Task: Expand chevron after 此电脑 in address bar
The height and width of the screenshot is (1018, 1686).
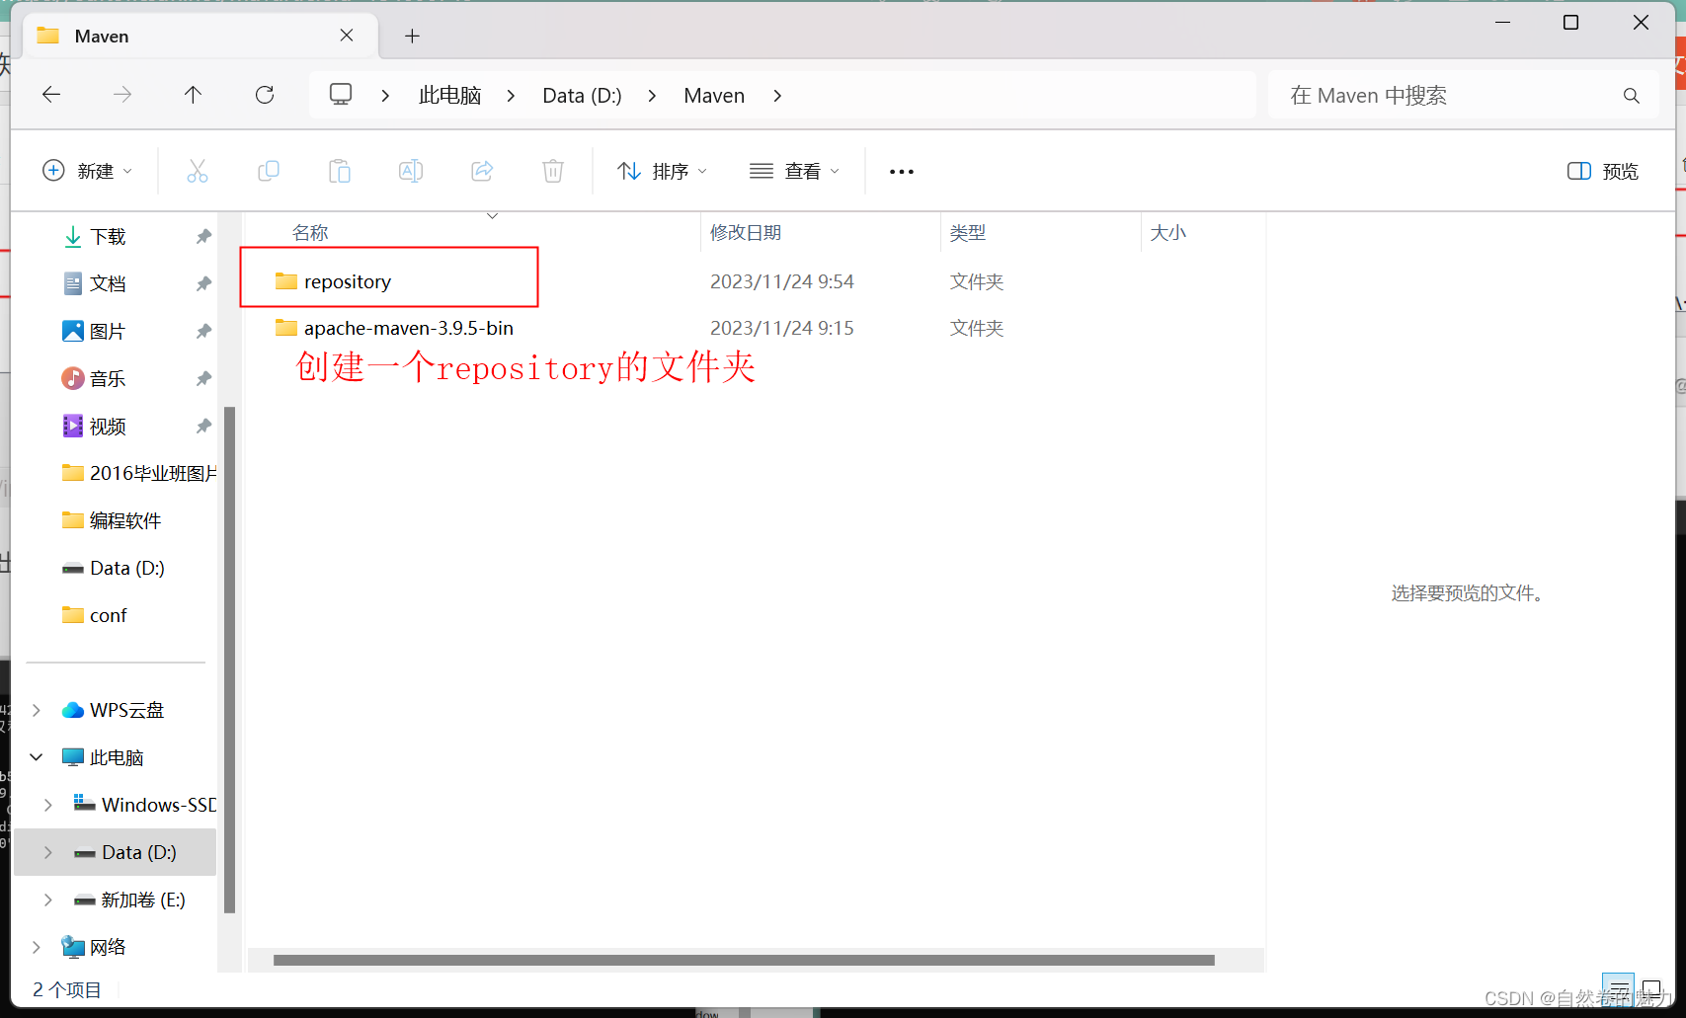Action: (511, 96)
